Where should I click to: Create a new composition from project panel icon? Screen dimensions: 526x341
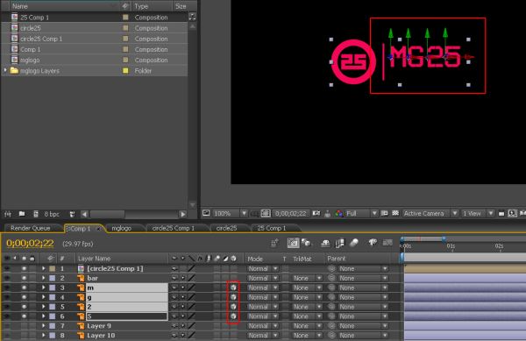(36, 214)
